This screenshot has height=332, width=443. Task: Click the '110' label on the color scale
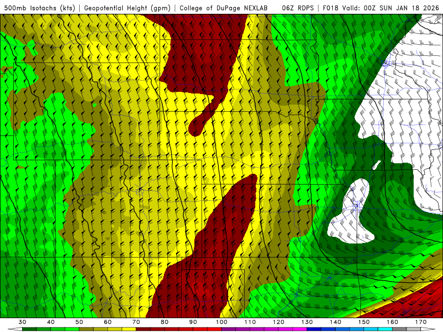[250, 322]
